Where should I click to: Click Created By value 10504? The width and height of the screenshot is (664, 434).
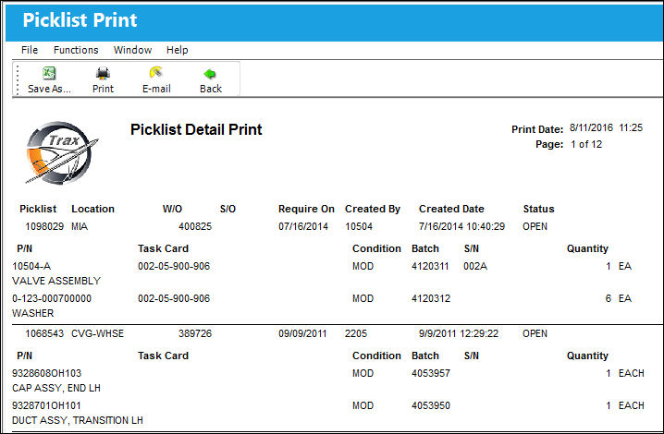pos(359,226)
